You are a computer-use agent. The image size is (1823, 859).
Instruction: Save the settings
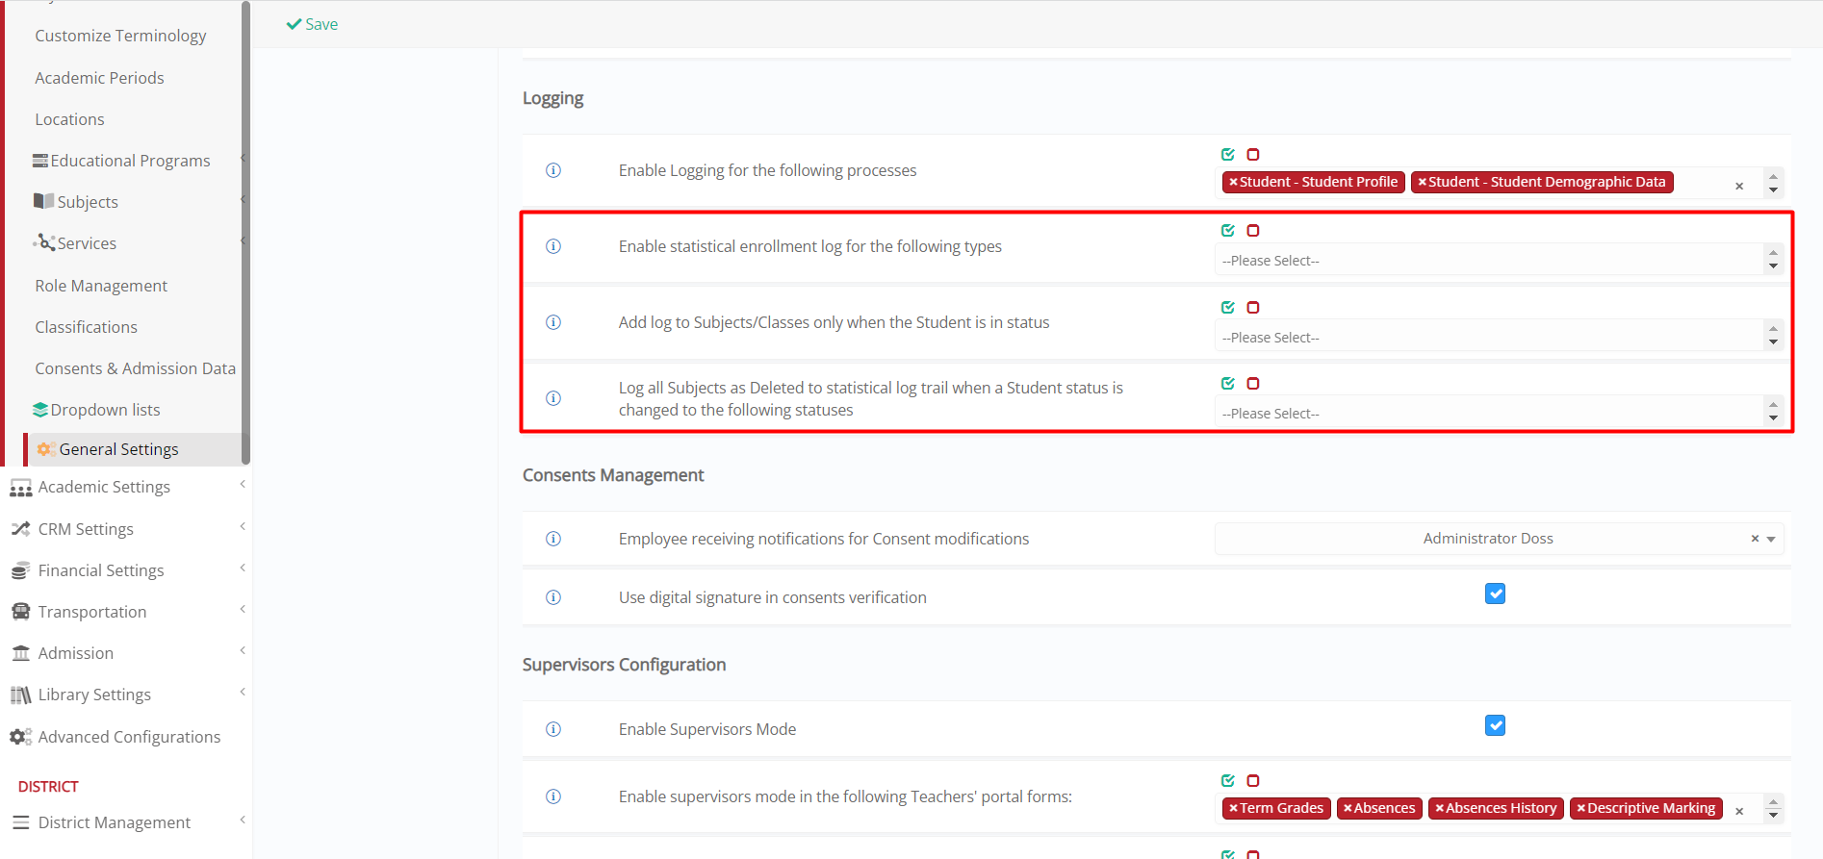point(312,24)
